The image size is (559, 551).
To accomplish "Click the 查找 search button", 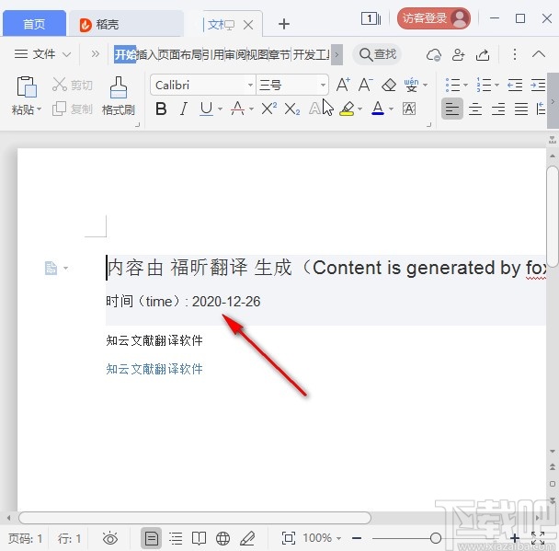I will click(378, 54).
